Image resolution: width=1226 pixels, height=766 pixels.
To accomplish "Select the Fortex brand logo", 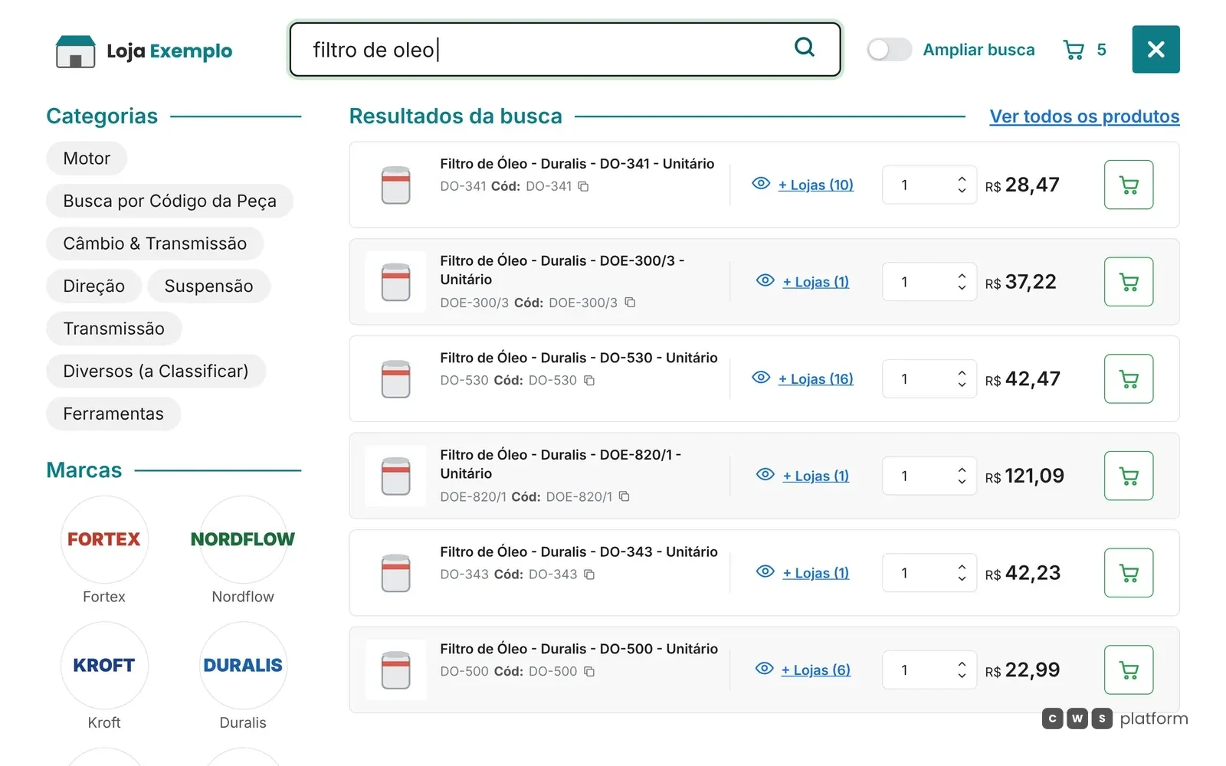I will pos(104,539).
